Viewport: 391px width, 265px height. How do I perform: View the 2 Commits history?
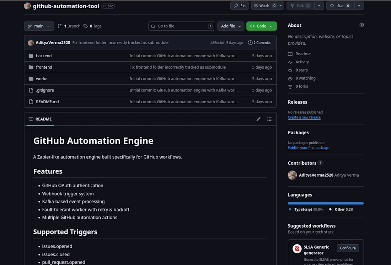(259, 43)
